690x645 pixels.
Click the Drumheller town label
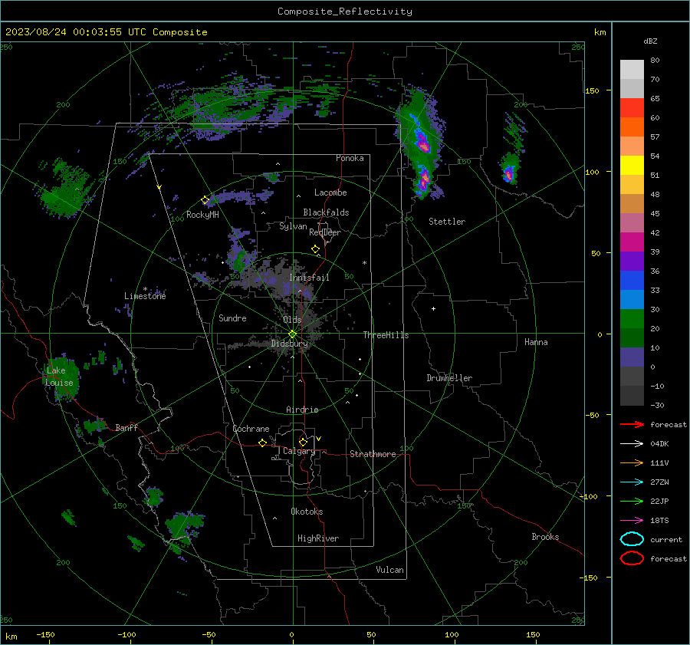click(449, 378)
